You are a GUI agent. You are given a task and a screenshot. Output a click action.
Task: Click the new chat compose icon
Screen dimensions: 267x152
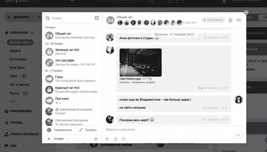pos(97,18)
